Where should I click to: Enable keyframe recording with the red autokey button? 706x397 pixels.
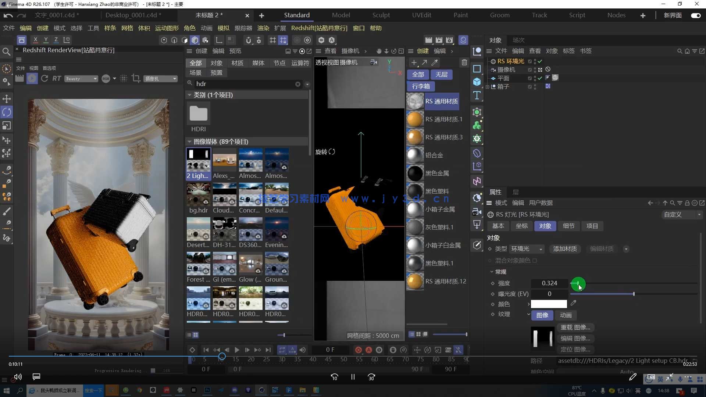pyautogui.click(x=369, y=350)
